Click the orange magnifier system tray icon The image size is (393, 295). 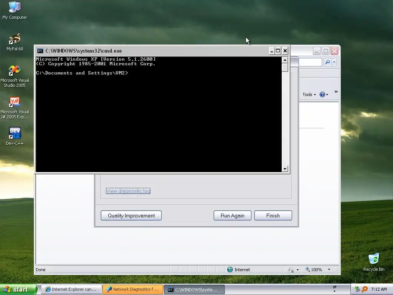pos(365,289)
